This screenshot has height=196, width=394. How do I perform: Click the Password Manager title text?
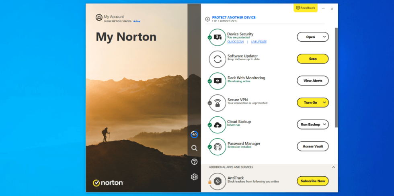tap(244, 143)
